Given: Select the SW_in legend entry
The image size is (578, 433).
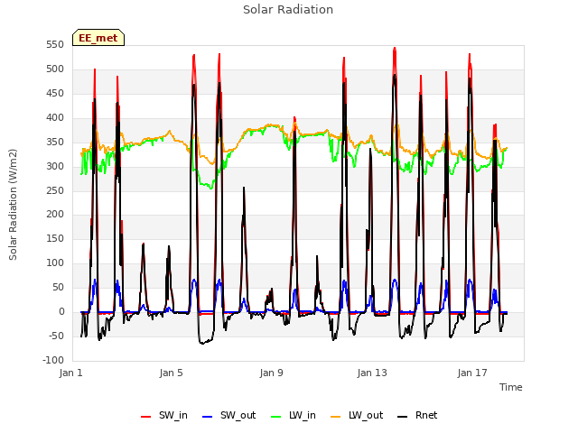Looking at the screenshot, I should click(x=164, y=415).
